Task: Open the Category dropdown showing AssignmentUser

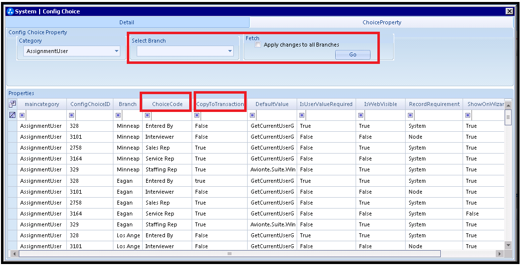Action: click(72, 51)
